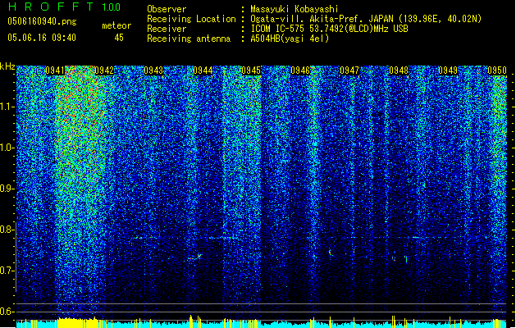Click the Observer label

point(167,9)
